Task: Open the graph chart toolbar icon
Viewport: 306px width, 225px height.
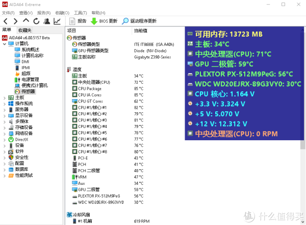Action: (57, 21)
